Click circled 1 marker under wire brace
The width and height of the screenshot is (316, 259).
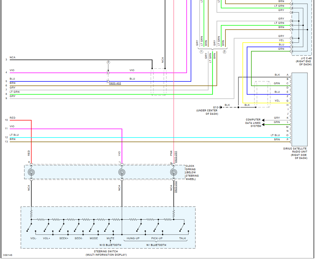point(201,52)
